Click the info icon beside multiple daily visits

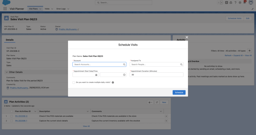click(x=113, y=82)
